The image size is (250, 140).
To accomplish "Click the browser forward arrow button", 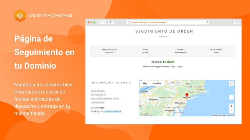I will [x=104, y=23].
